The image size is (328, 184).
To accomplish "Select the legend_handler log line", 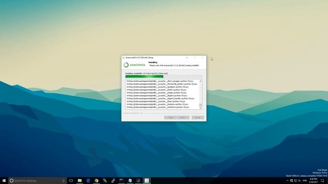I will click(160, 99).
